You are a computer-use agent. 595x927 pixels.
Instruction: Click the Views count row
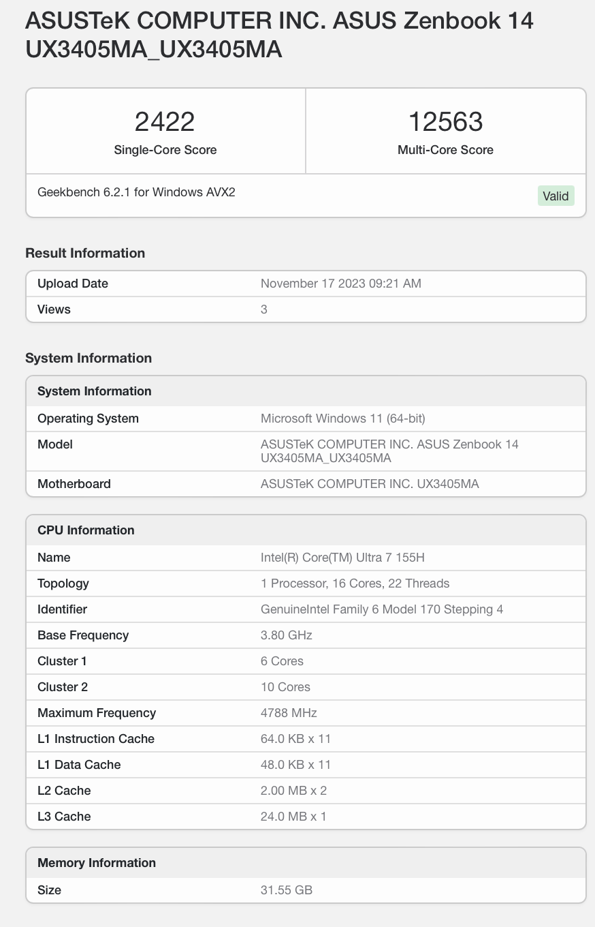(x=264, y=309)
